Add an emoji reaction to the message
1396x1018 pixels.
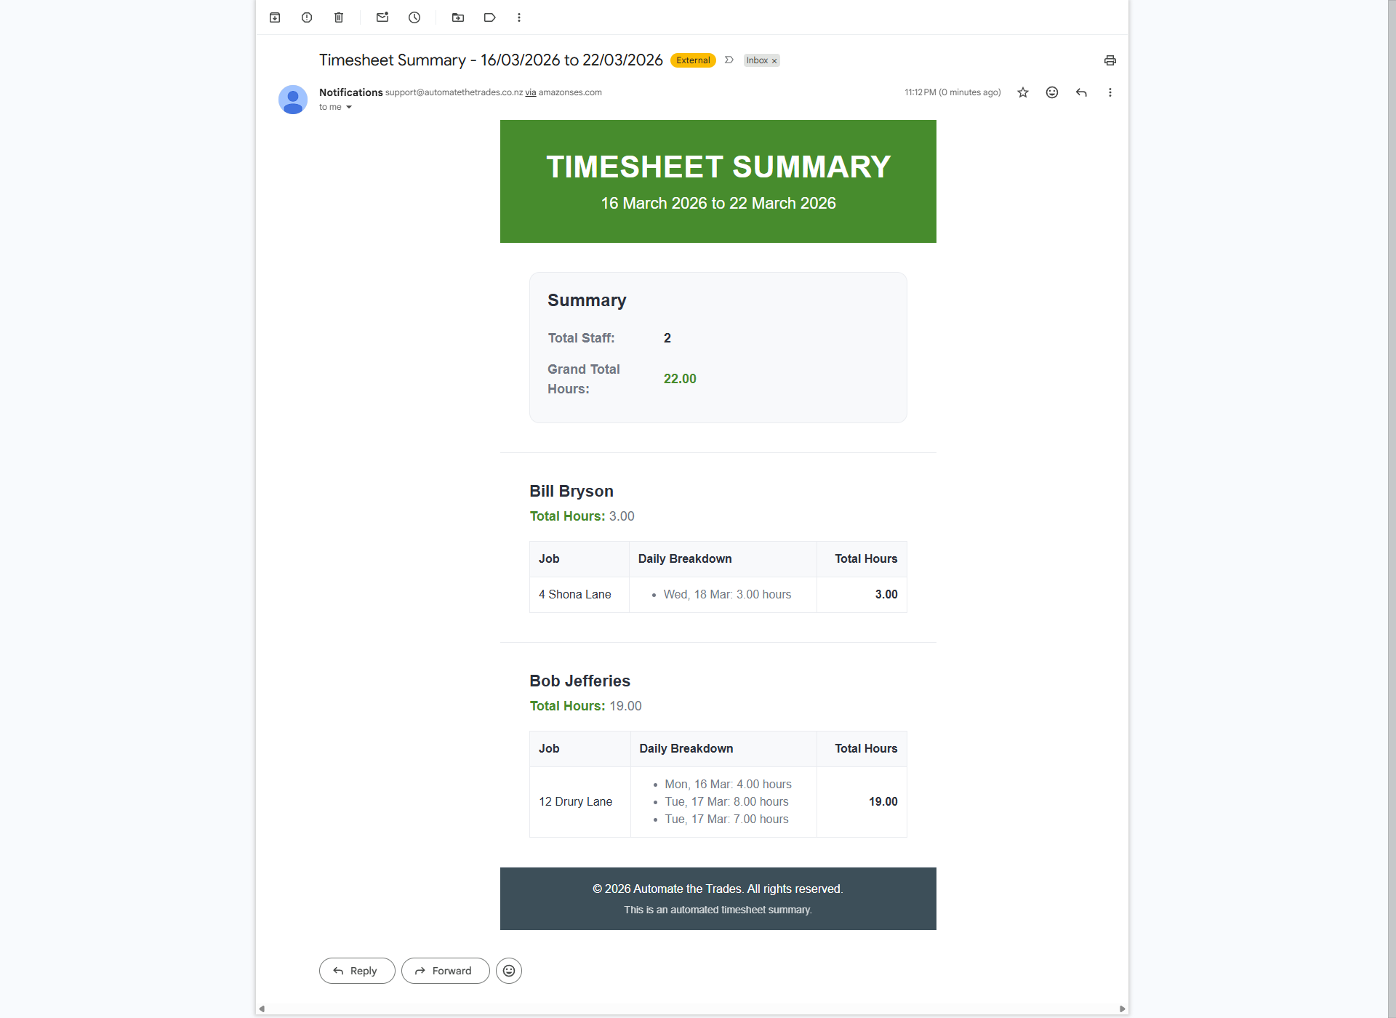pos(1051,92)
